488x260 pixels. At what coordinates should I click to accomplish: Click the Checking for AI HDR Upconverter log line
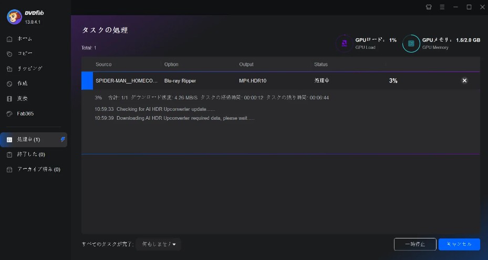[x=154, y=109]
